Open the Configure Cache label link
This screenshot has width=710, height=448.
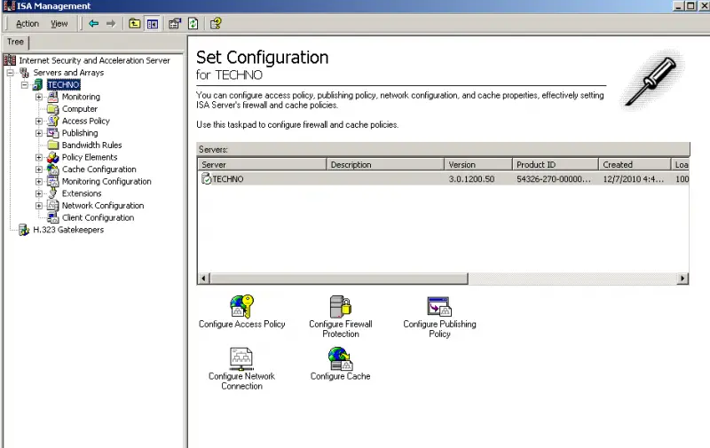[x=340, y=376]
